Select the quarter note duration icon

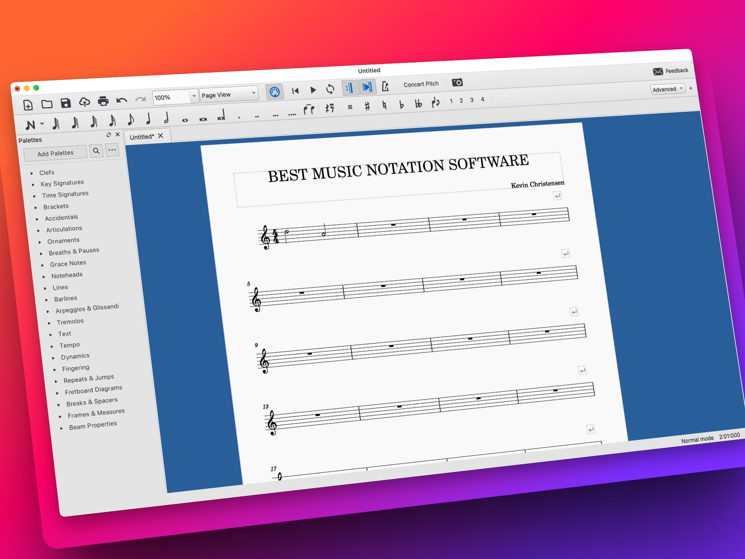[149, 118]
